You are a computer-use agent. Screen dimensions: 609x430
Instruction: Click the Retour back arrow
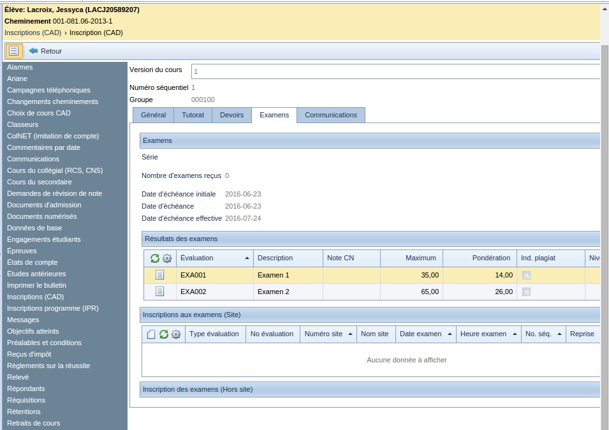tap(45, 51)
